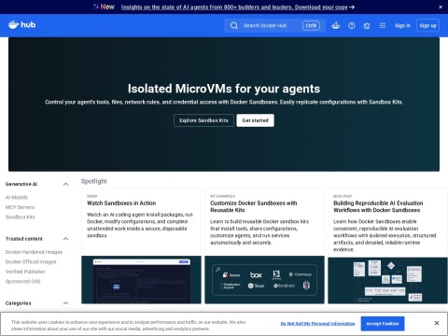448x336 pixels.
Task: Focus the Search Docker Hub field
Action: point(274,25)
